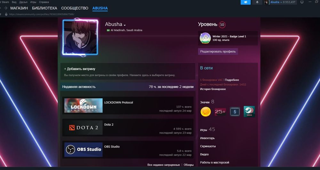The width and height of the screenshot is (320, 170).
Task: Click the Al Madinah, Saudi Arabia location
Action: pos(126,30)
